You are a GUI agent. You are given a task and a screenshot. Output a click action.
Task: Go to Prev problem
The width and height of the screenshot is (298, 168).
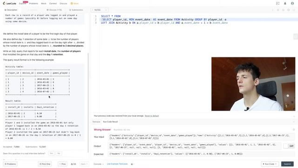[x=62, y=164]
